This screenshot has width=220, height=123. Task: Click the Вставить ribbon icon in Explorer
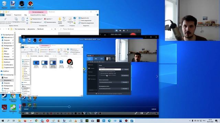pos(23,20)
